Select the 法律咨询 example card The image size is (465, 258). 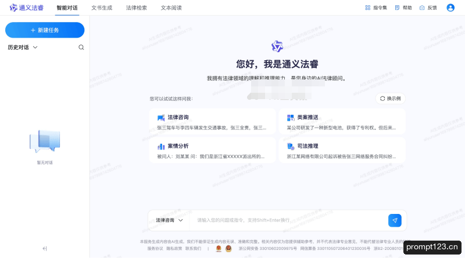[x=212, y=122]
